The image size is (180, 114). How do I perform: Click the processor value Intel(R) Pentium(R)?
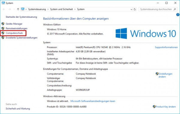click(x=103, y=47)
